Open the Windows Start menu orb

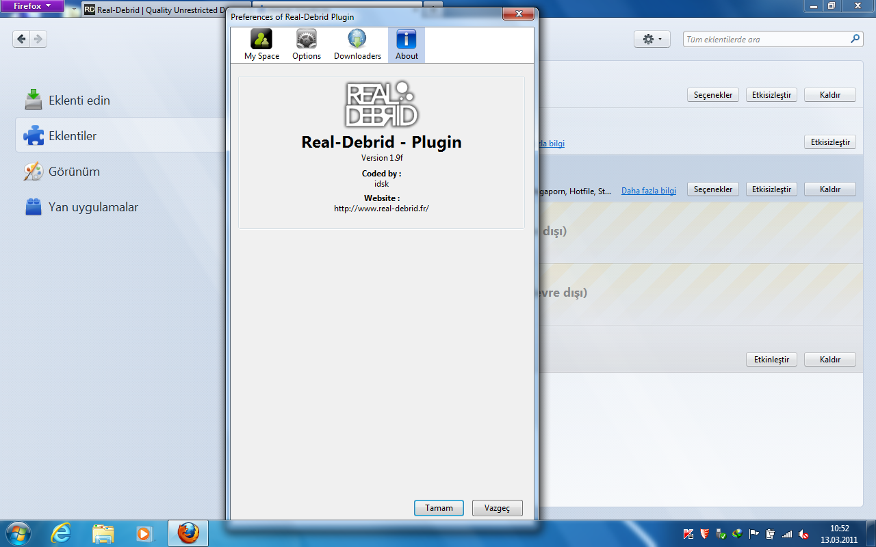pyautogui.click(x=18, y=533)
